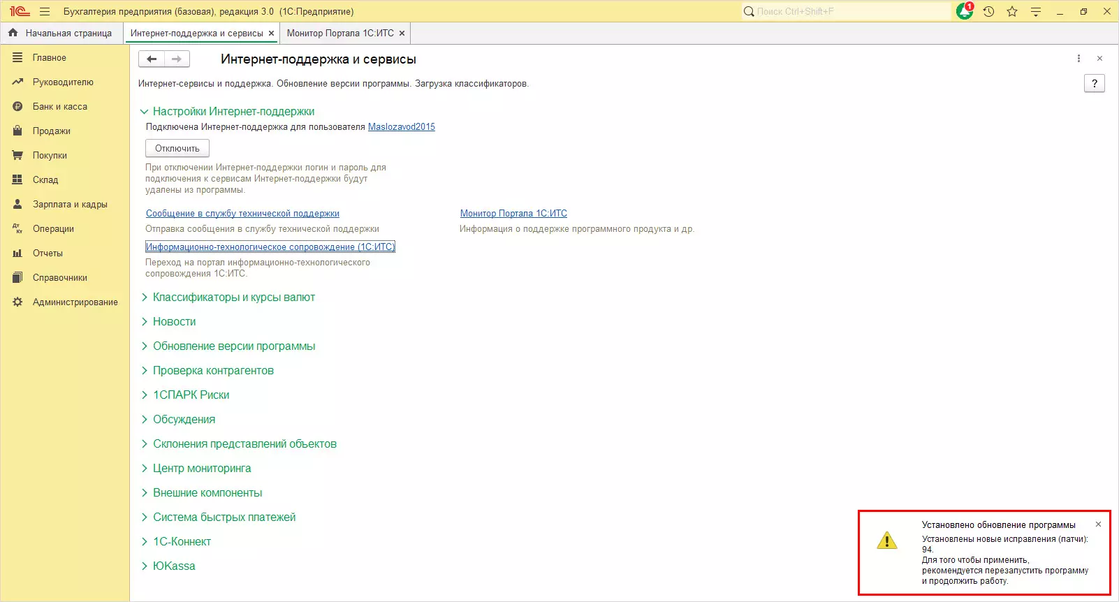This screenshot has height=602, width=1119.
Task: Close the Интернет-поддержка и сервисы form with X
Action: click(x=1099, y=59)
